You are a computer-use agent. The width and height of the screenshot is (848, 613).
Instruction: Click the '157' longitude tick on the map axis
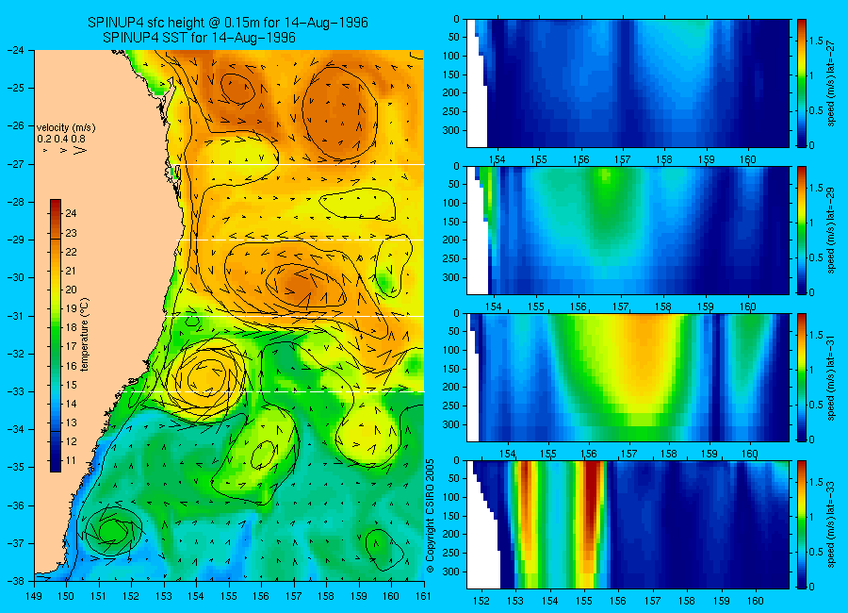pos(294,596)
